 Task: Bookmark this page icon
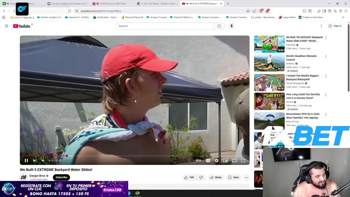tap(69, 11)
